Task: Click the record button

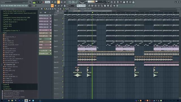Action: [43, 2]
